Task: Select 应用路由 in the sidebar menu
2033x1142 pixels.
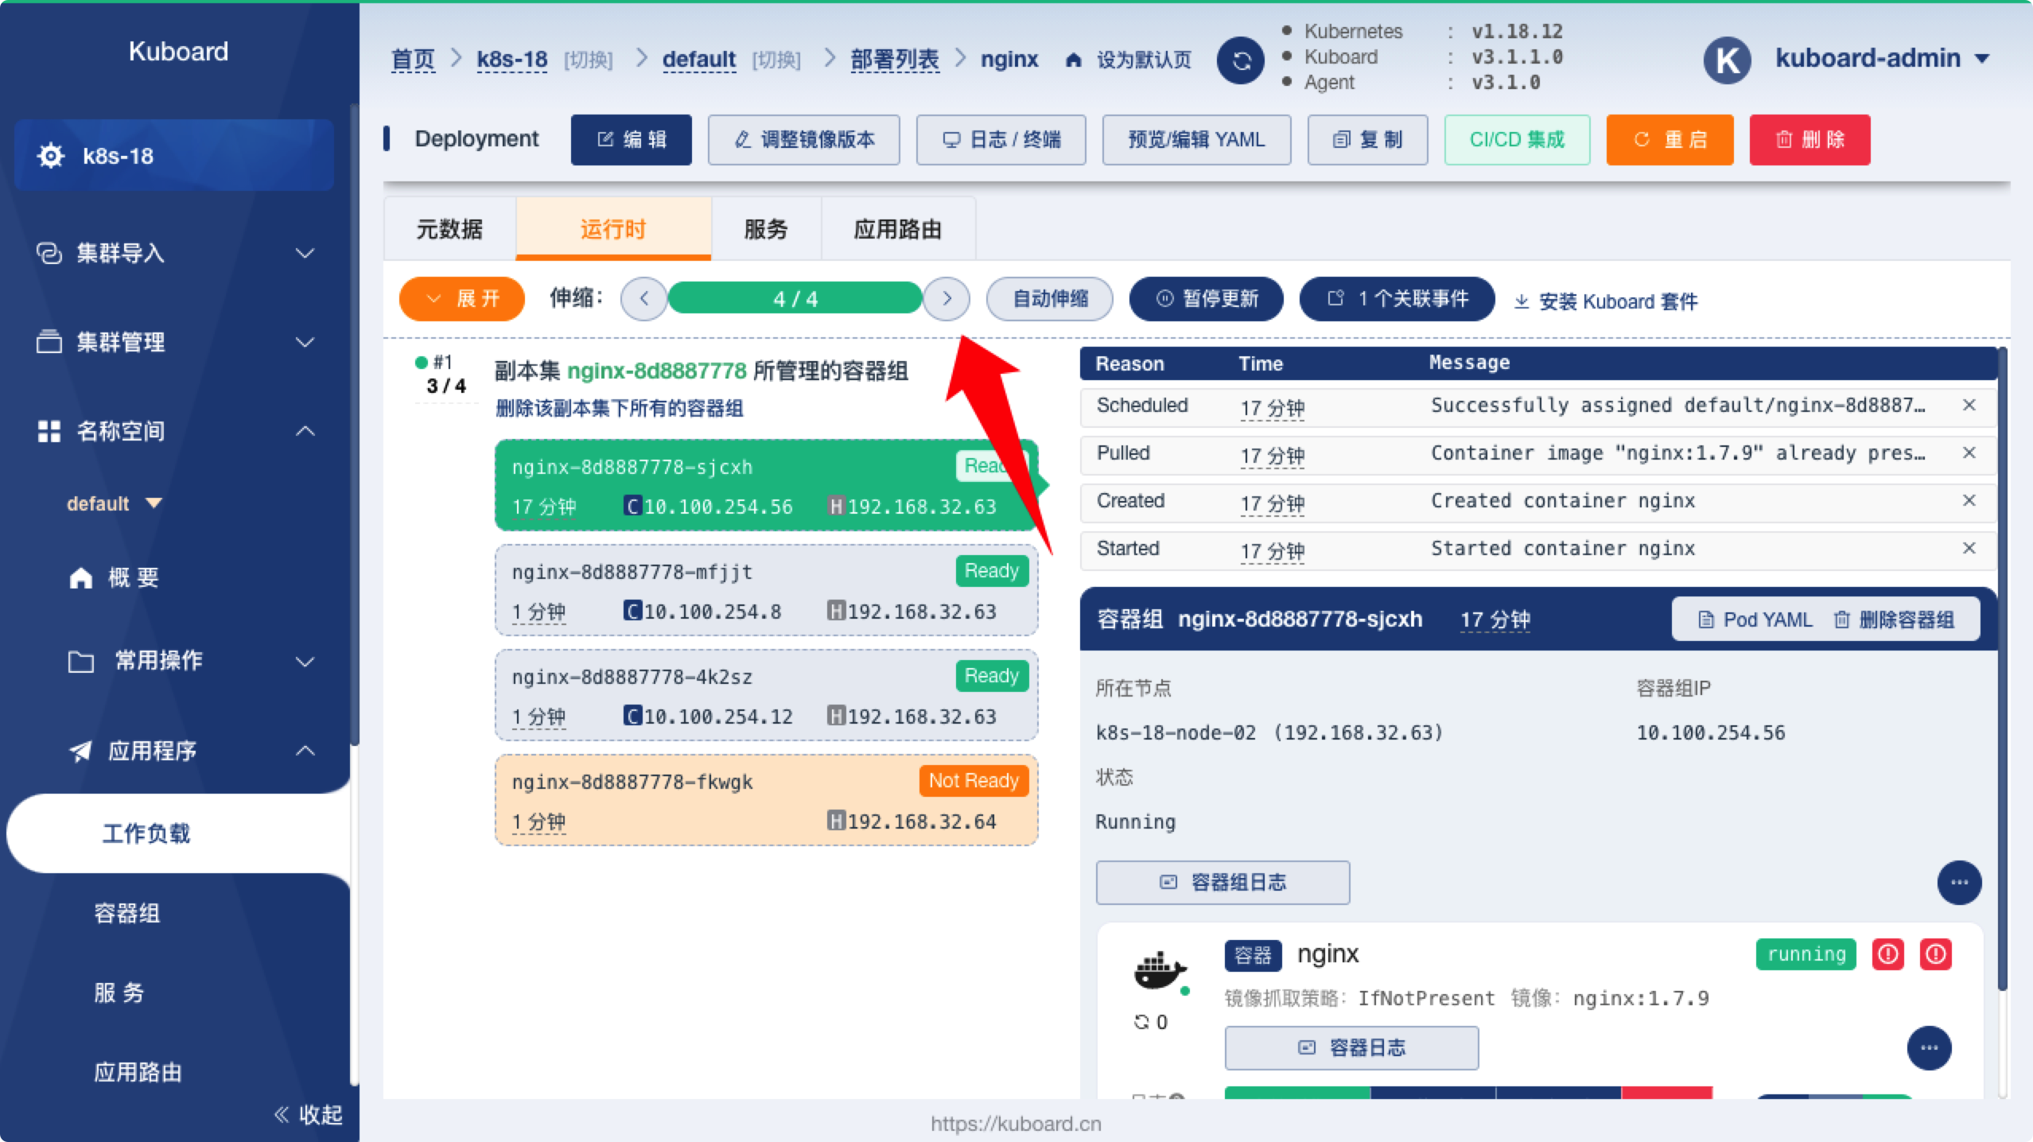Action: pyautogui.click(x=138, y=1072)
